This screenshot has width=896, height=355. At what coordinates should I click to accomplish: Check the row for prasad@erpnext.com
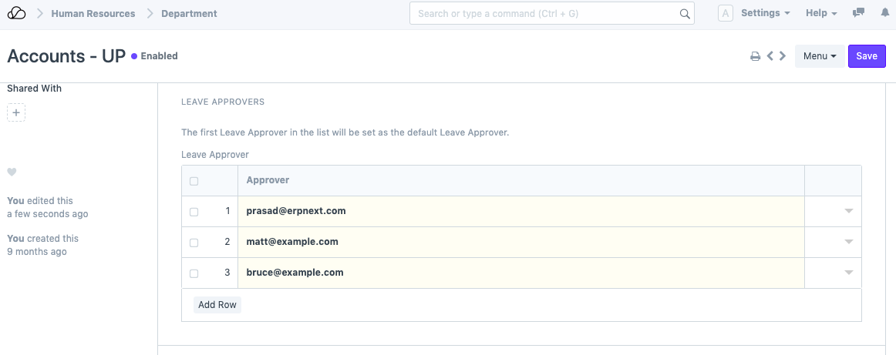(194, 212)
